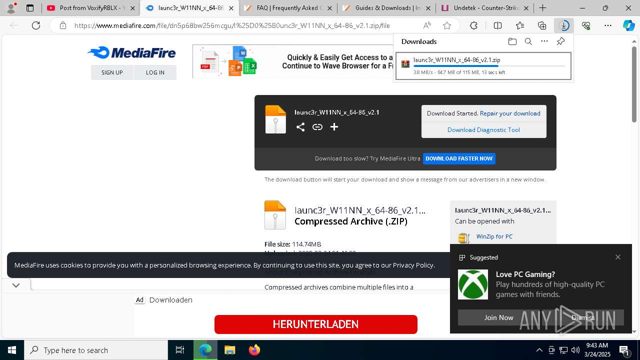The height and width of the screenshot is (360, 640).
Task: Click Repair your download link
Action: (510, 113)
